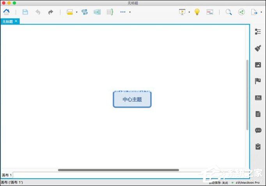Click the 画布 ('画布 1') status text
266x186 pixels.
(12, 182)
